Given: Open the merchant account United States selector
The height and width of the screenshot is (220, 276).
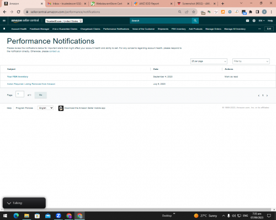Looking at the screenshot, I should click(x=64, y=21).
